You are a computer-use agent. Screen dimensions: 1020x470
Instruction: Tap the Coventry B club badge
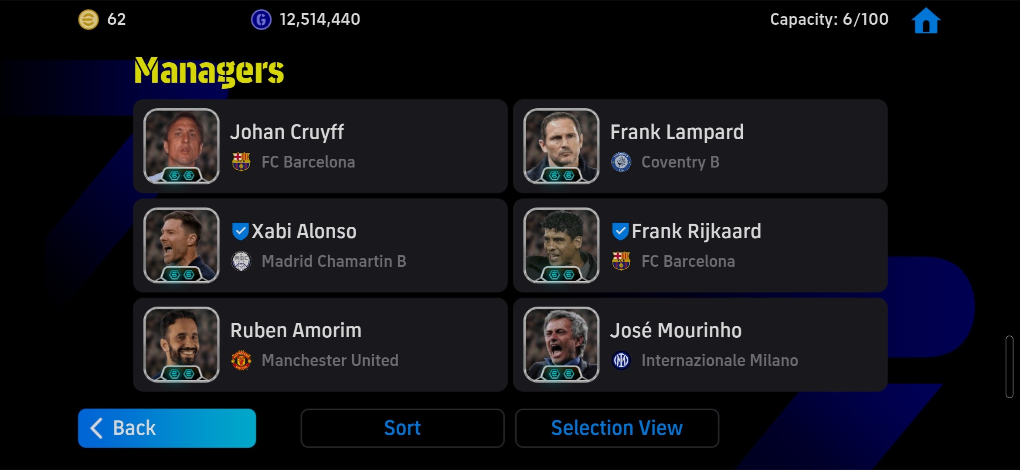pyautogui.click(x=621, y=162)
